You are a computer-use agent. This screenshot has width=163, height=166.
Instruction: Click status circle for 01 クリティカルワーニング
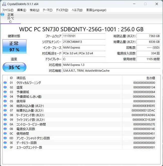pos(5,83)
